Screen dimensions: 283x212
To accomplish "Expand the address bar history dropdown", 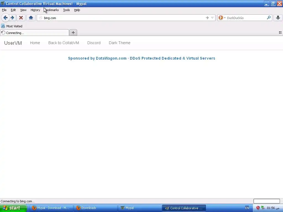I will click(x=213, y=18).
